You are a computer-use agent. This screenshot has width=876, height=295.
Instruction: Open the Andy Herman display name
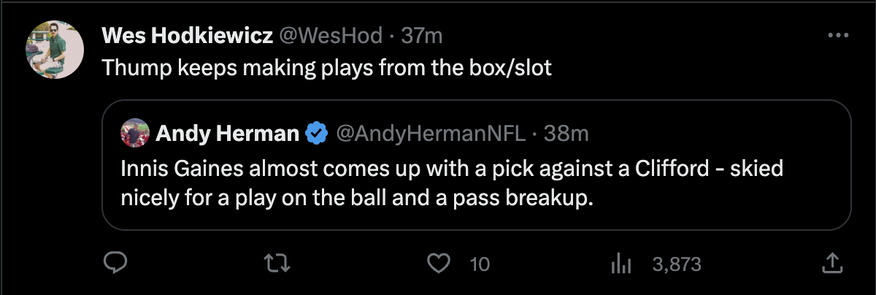pos(228,134)
